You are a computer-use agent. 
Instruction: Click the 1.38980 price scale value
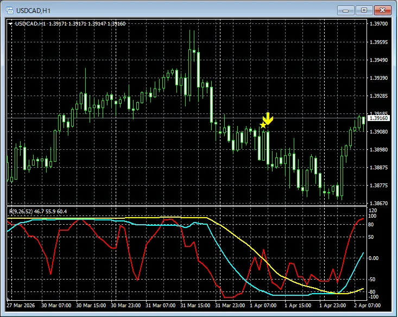[378, 149]
